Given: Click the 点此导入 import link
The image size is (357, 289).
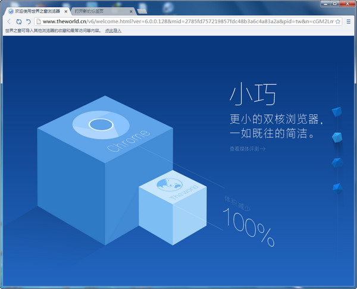Looking at the screenshot, I should (x=113, y=30).
